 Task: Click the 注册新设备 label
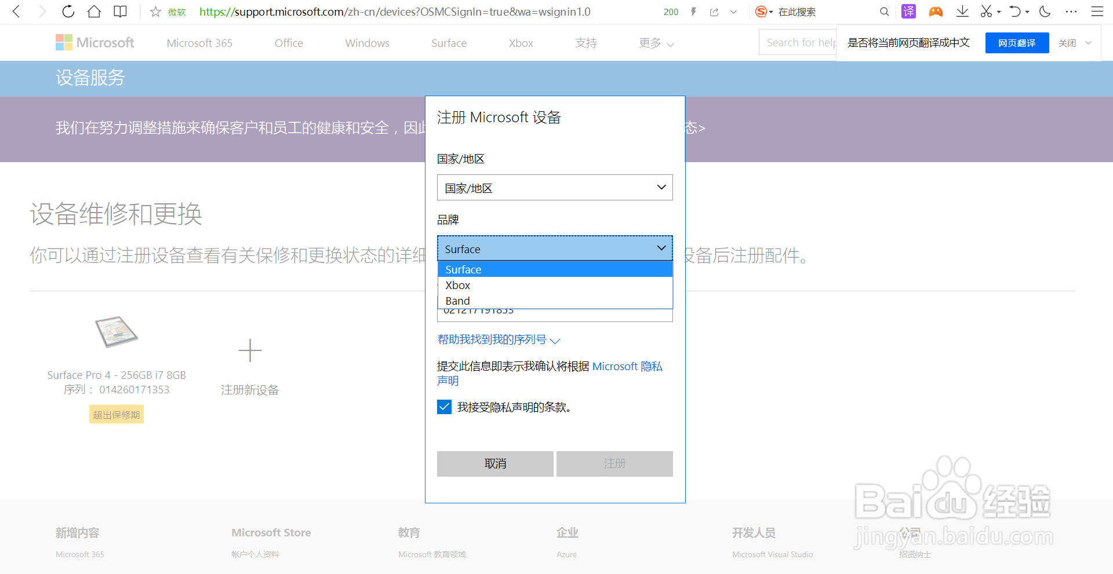coord(250,390)
